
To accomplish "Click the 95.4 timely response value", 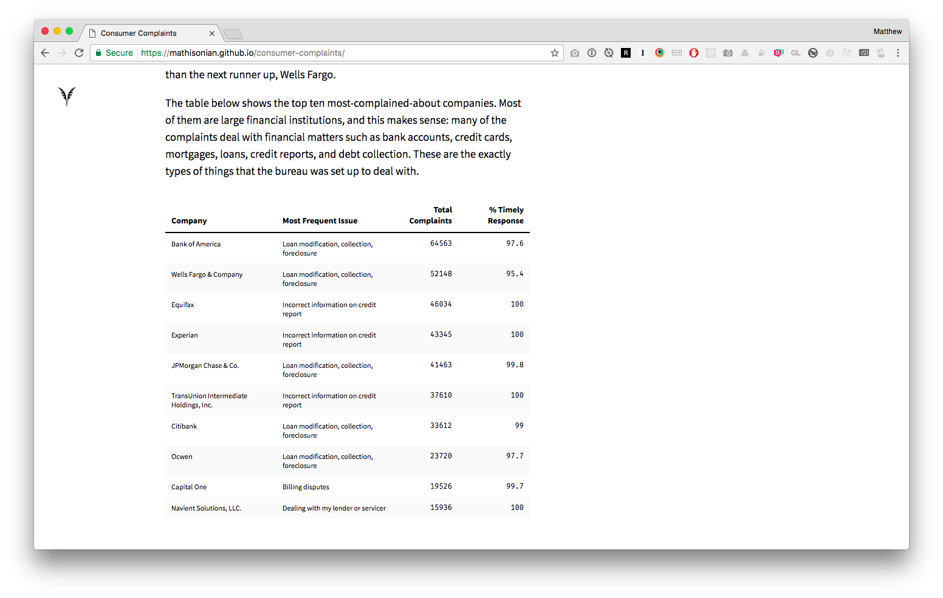I will tap(515, 274).
